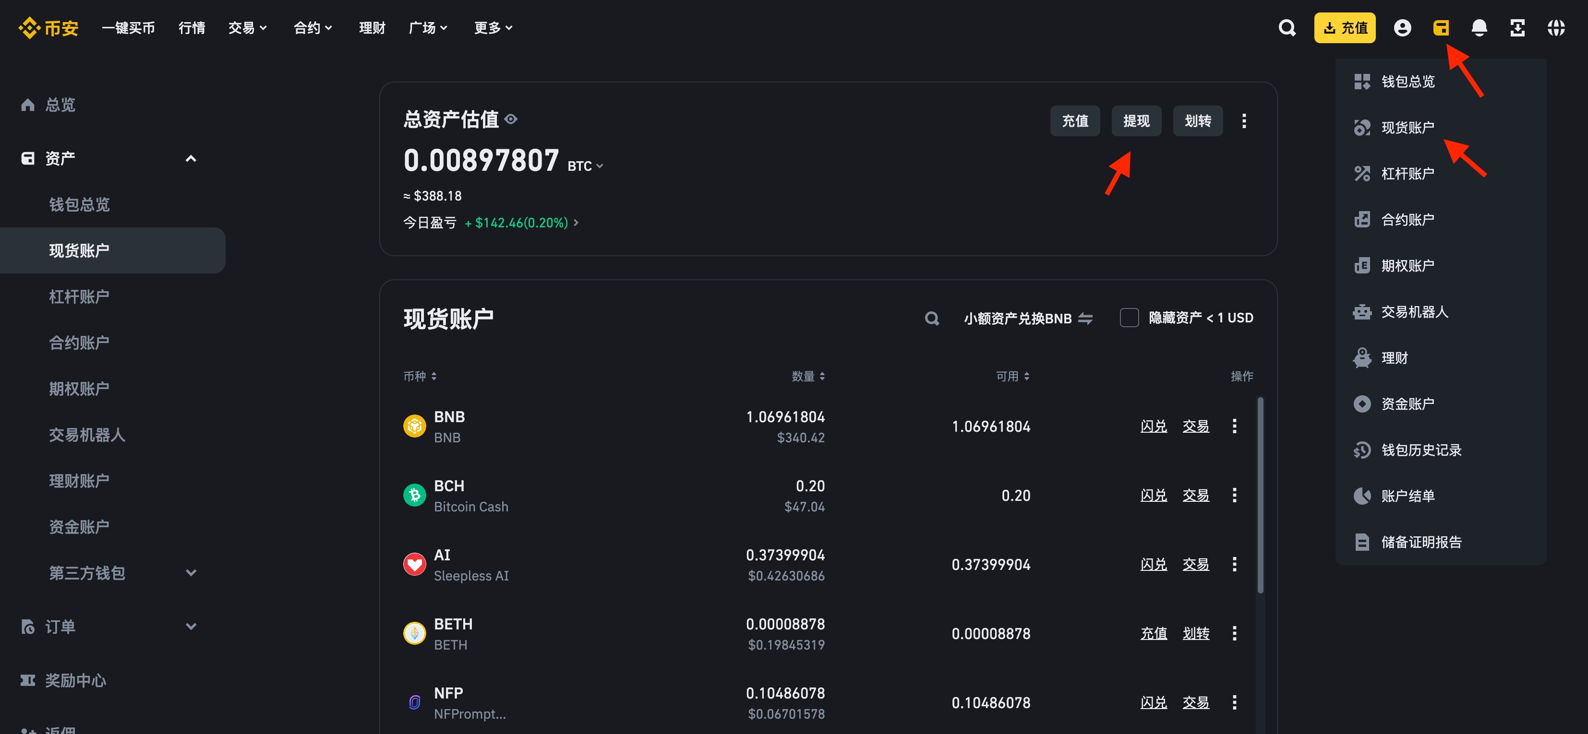
Task: Click the download app QR icon
Action: (x=1517, y=28)
